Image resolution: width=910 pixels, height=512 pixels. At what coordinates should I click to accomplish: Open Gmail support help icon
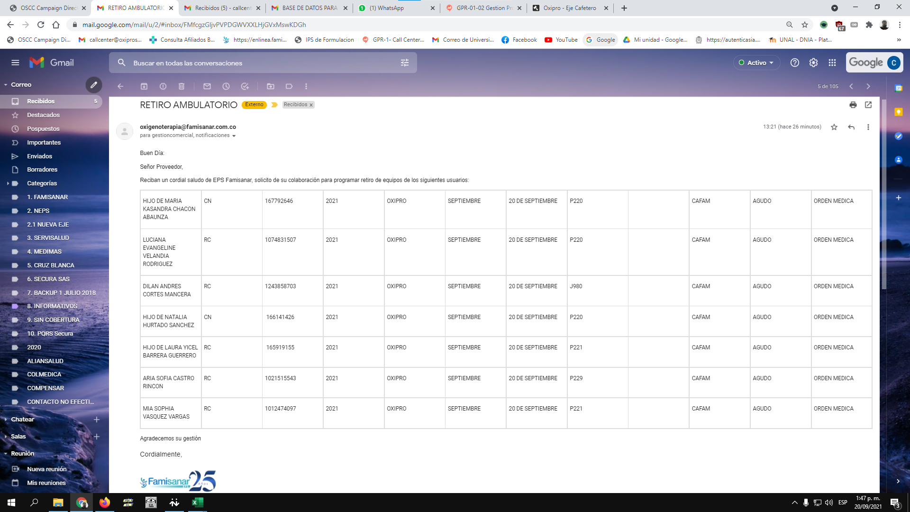[x=795, y=63]
